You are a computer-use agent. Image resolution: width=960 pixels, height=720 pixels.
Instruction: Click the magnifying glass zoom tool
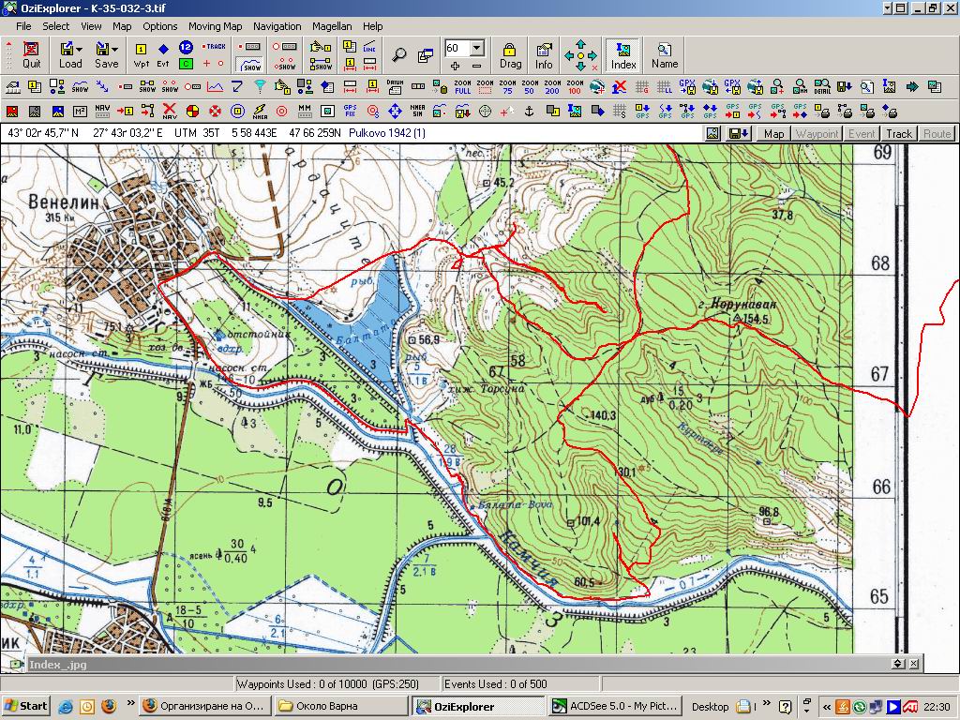[399, 54]
